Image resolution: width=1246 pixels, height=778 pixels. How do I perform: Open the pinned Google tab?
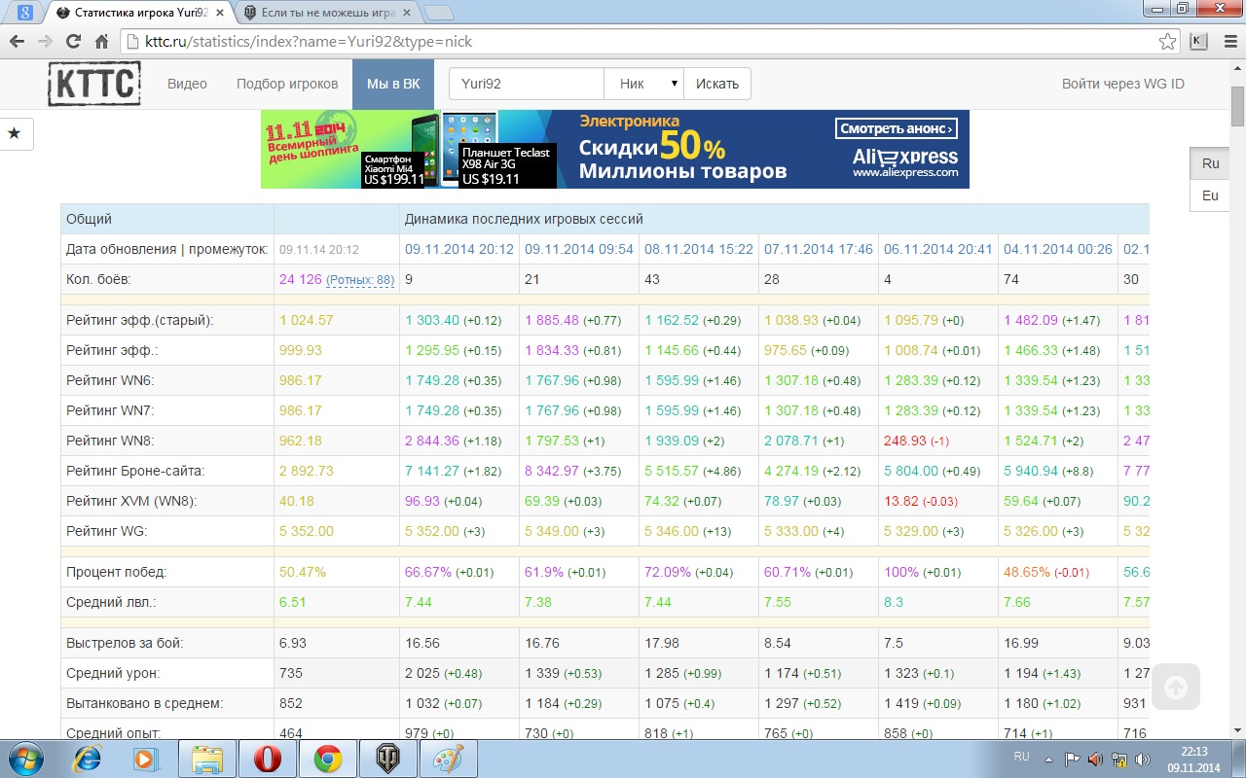pos(25,13)
